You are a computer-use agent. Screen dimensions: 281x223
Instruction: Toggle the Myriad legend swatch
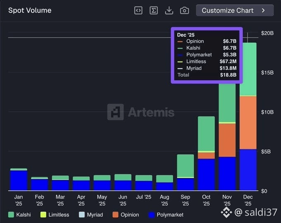click(82, 215)
